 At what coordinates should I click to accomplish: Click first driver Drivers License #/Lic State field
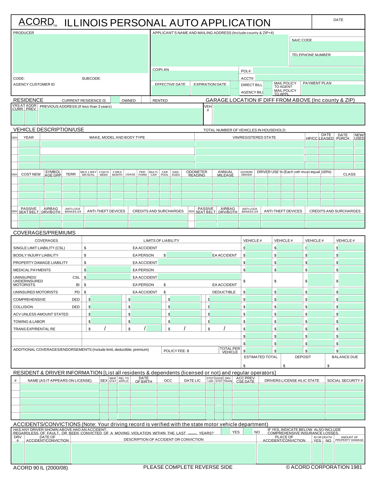[x=292, y=387]
